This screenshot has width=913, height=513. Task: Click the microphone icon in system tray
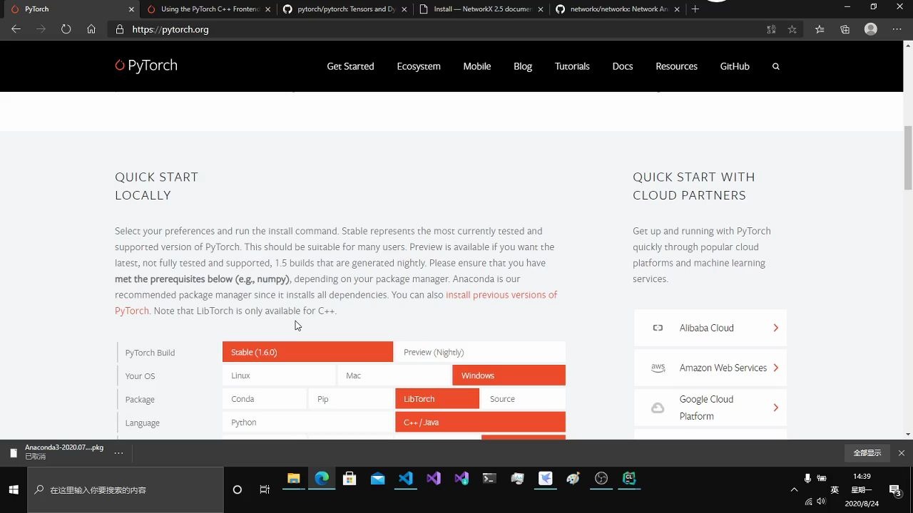(807, 478)
